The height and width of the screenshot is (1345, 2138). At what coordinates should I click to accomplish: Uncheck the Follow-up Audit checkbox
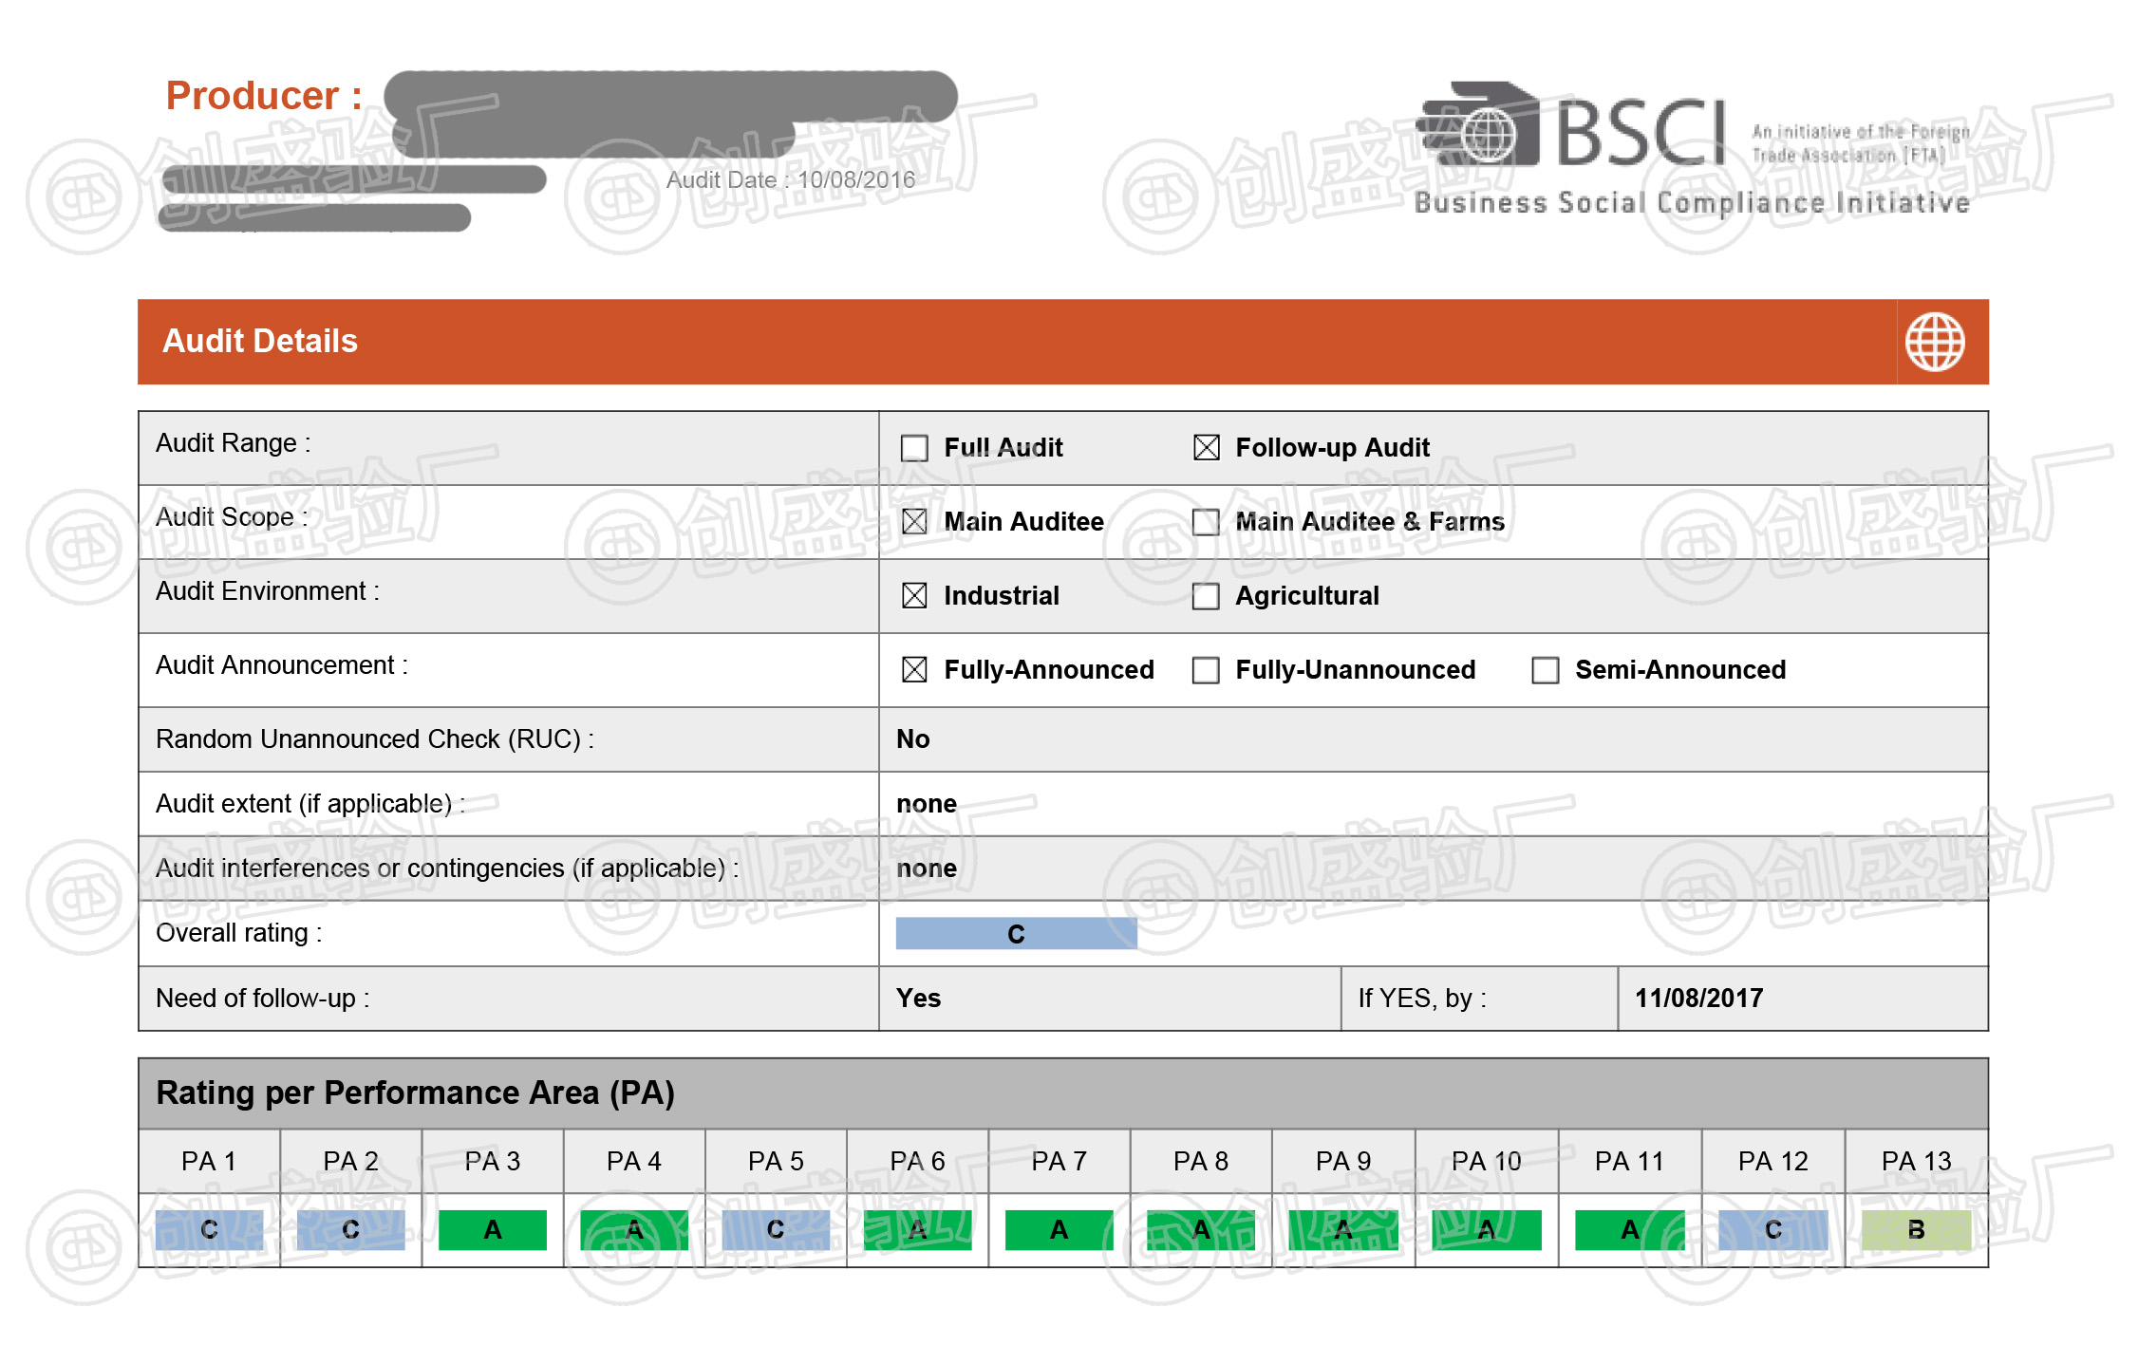tap(1206, 448)
